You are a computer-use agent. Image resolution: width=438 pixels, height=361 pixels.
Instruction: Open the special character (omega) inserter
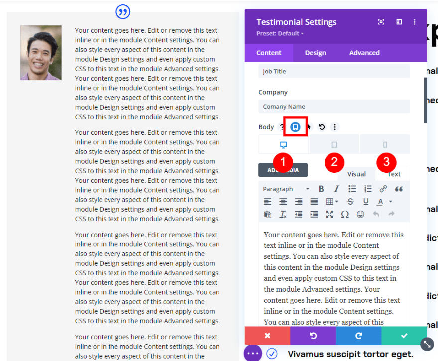tap(345, 214)
